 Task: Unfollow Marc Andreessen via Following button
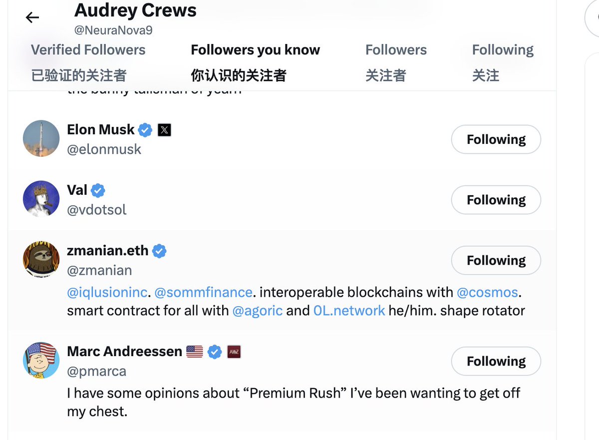[496, 361]
